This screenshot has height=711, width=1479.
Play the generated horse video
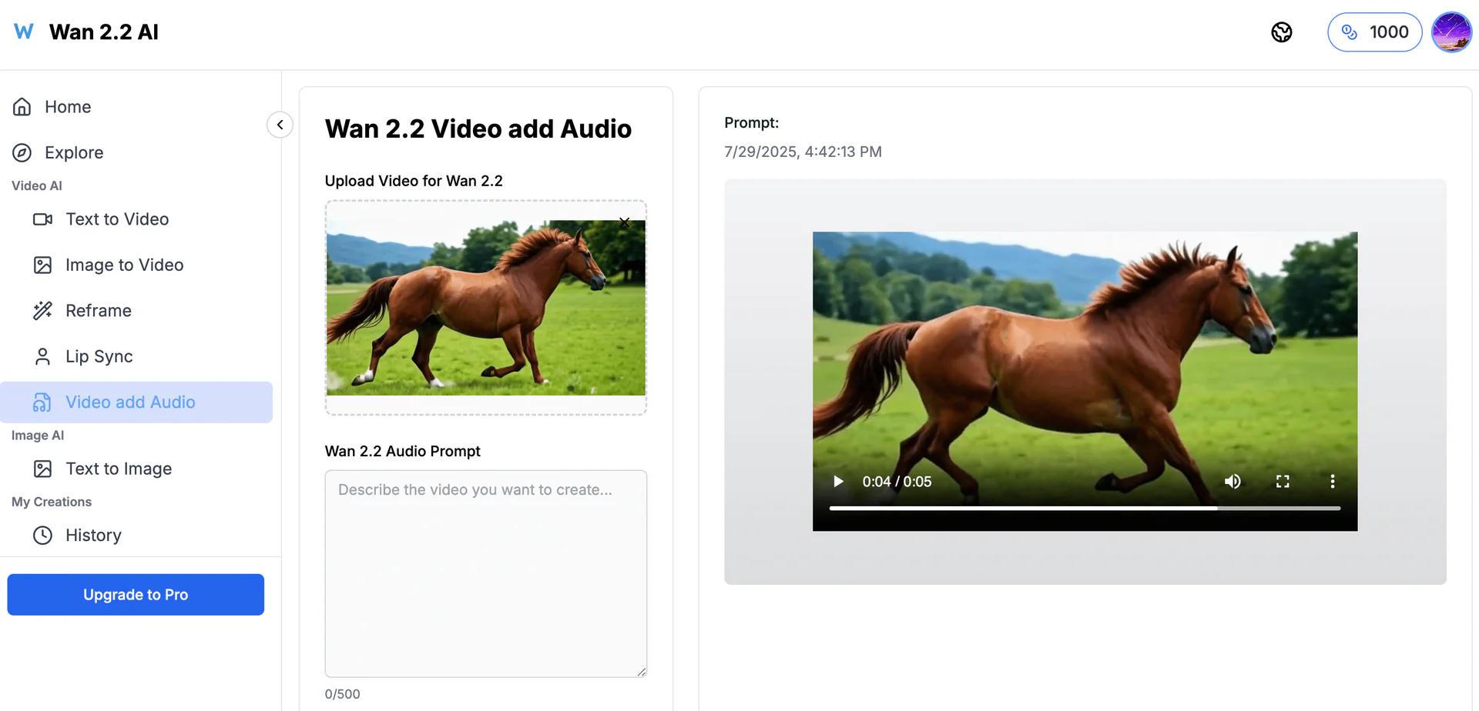point(838,482)
